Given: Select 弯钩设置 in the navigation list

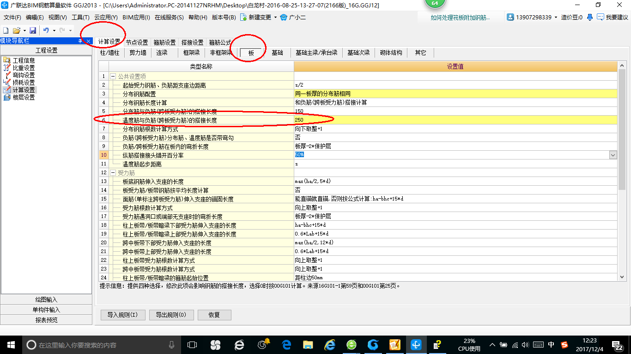Looking at the screenshot, I should [24, 75].
